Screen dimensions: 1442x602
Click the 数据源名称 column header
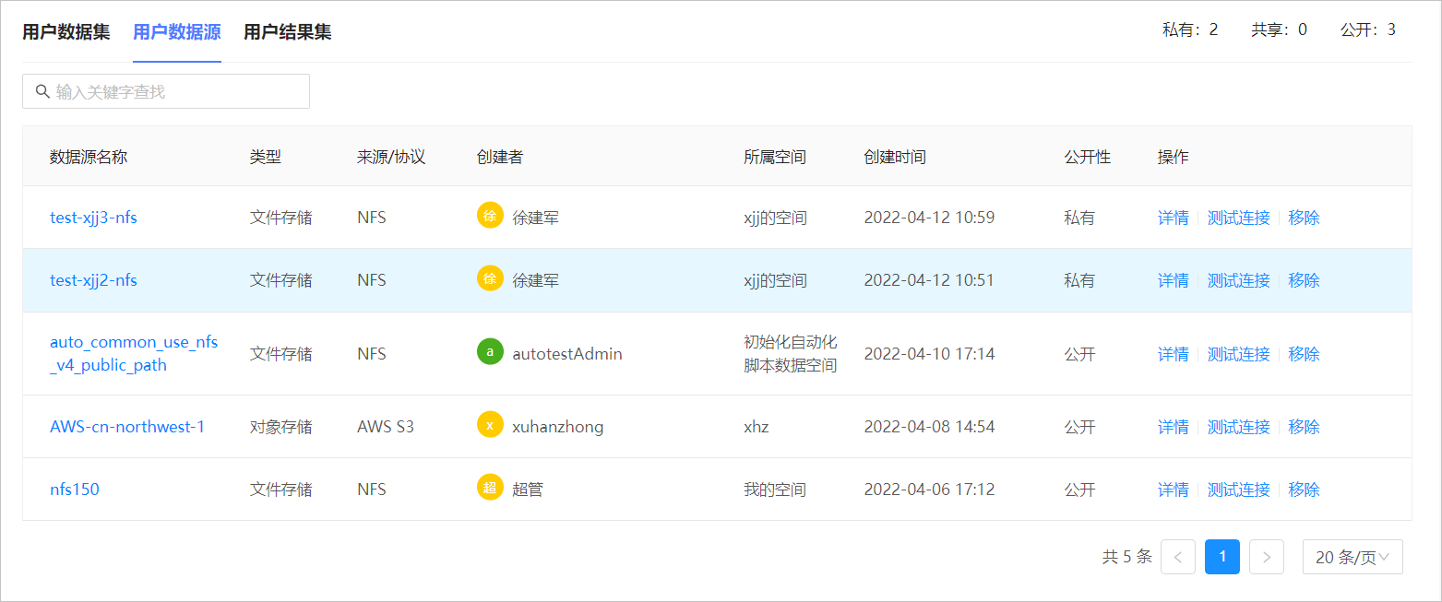[x=89, y=157]
